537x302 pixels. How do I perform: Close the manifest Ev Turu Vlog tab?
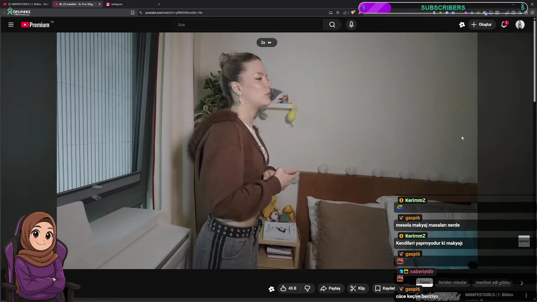point(99,4)
